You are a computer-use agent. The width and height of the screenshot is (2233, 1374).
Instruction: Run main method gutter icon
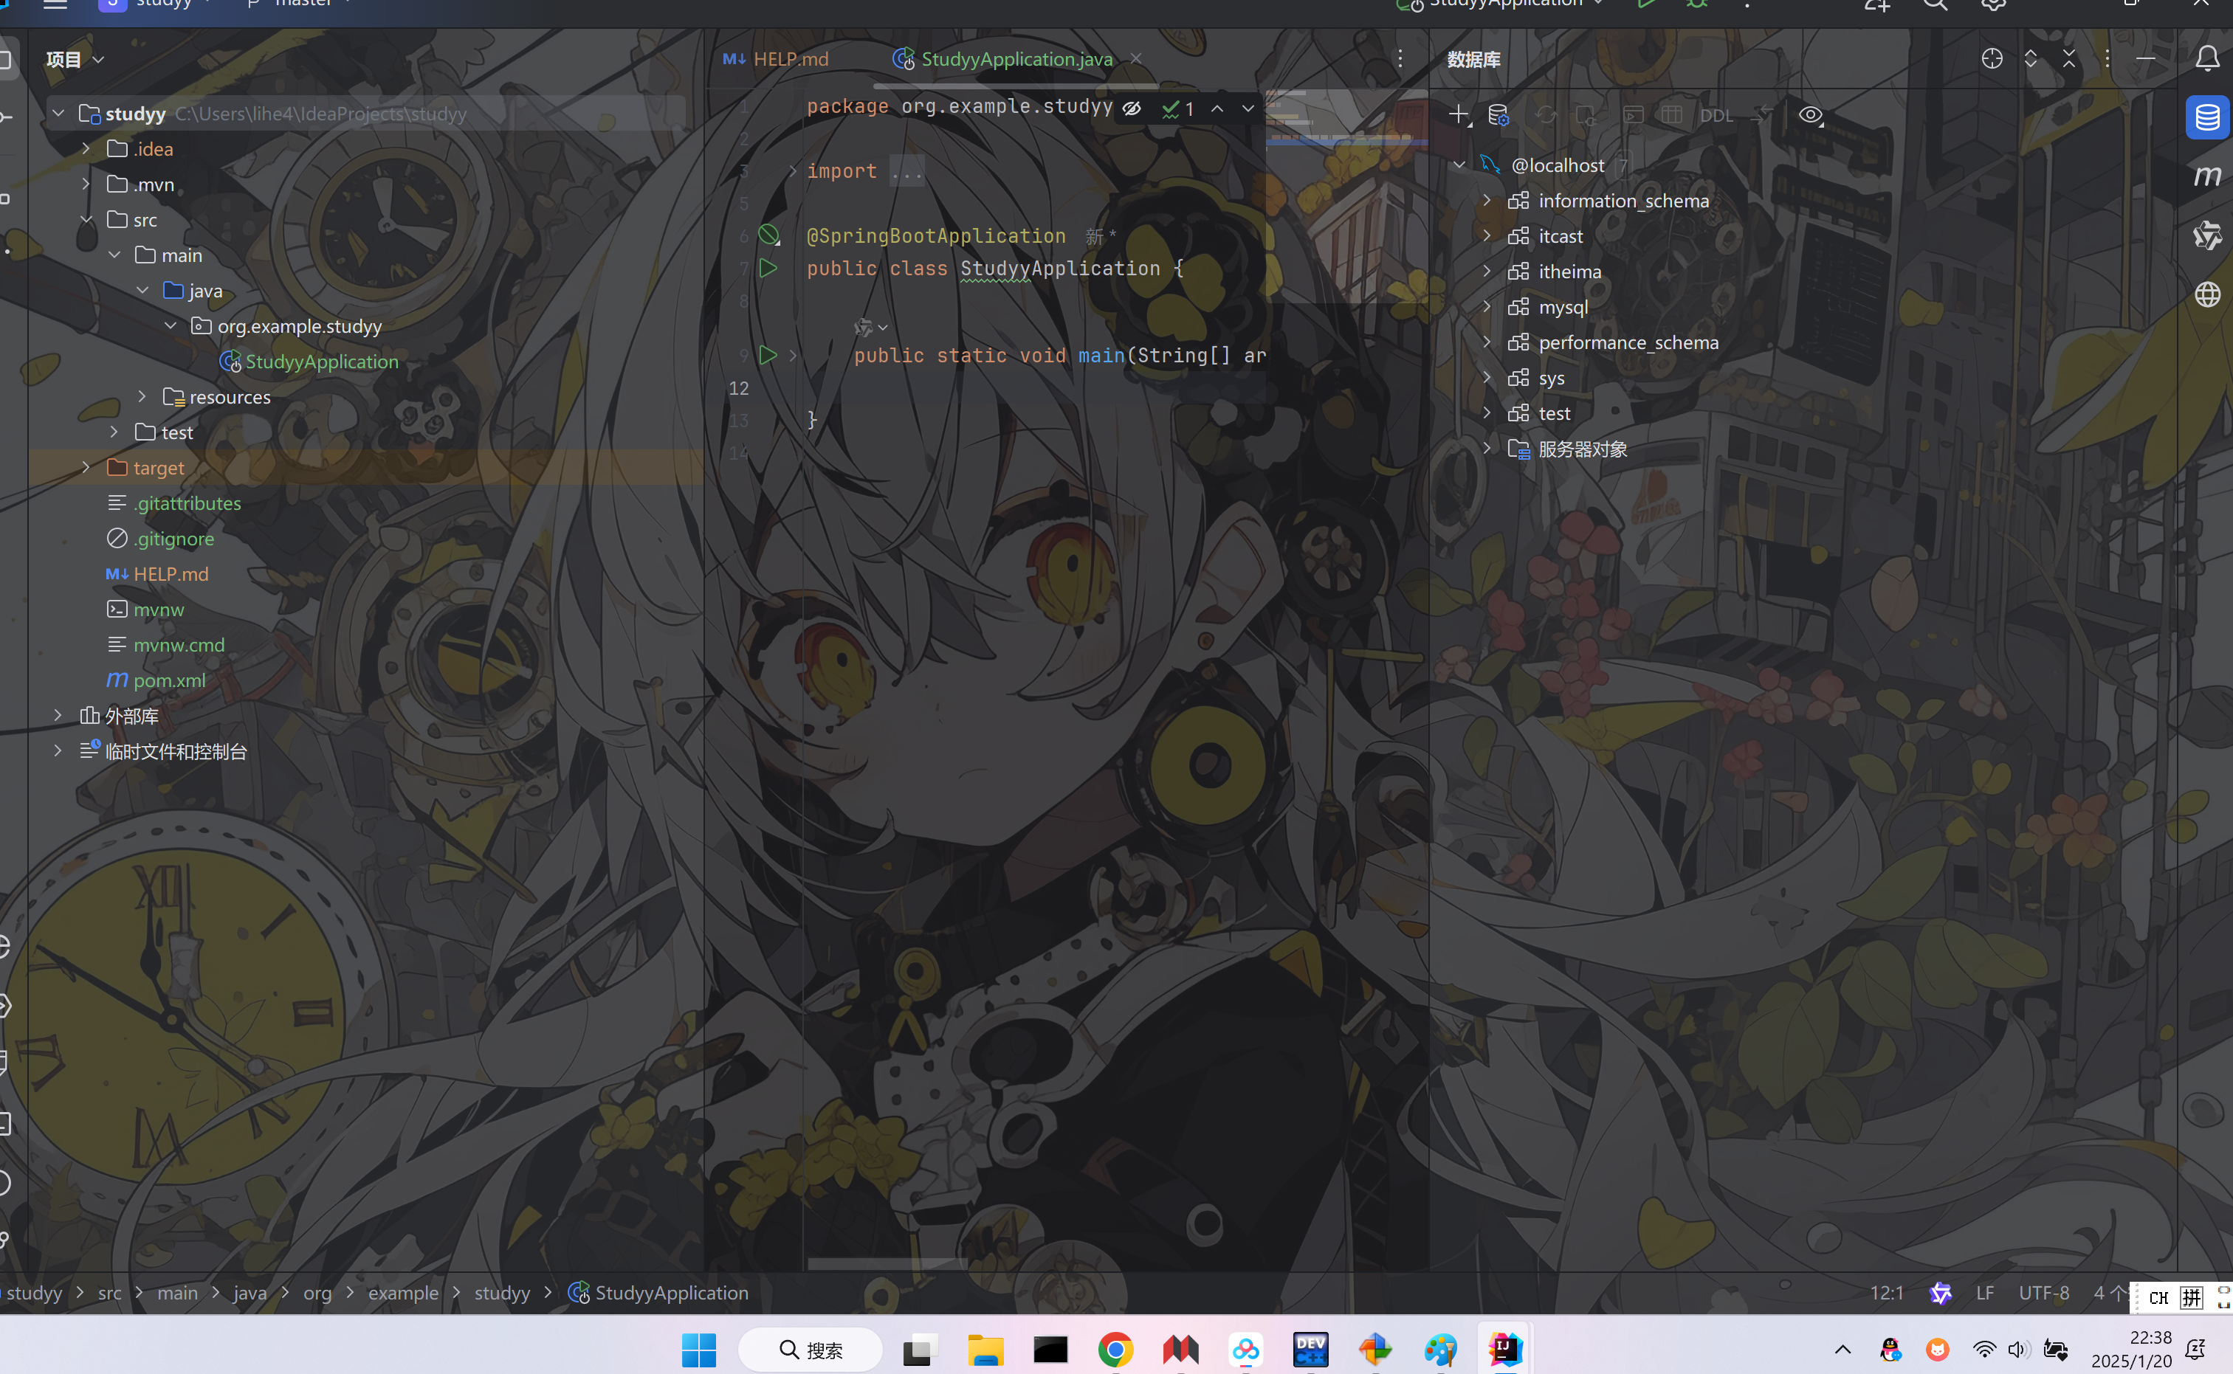pyautogui.click(x=768, y=356)
